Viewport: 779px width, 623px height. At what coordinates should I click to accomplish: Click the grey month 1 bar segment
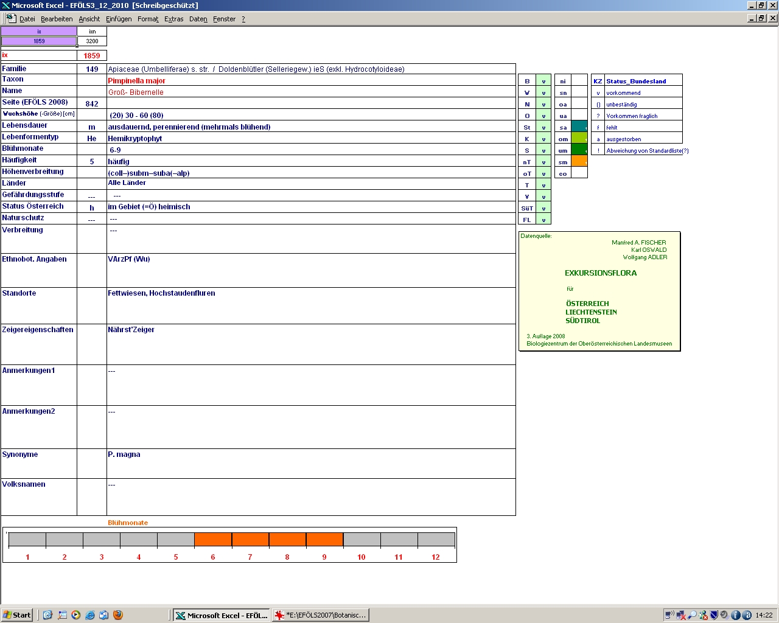pyautogui.click(x=27, y=540)
